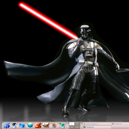Open the Home folder icon

22,125
